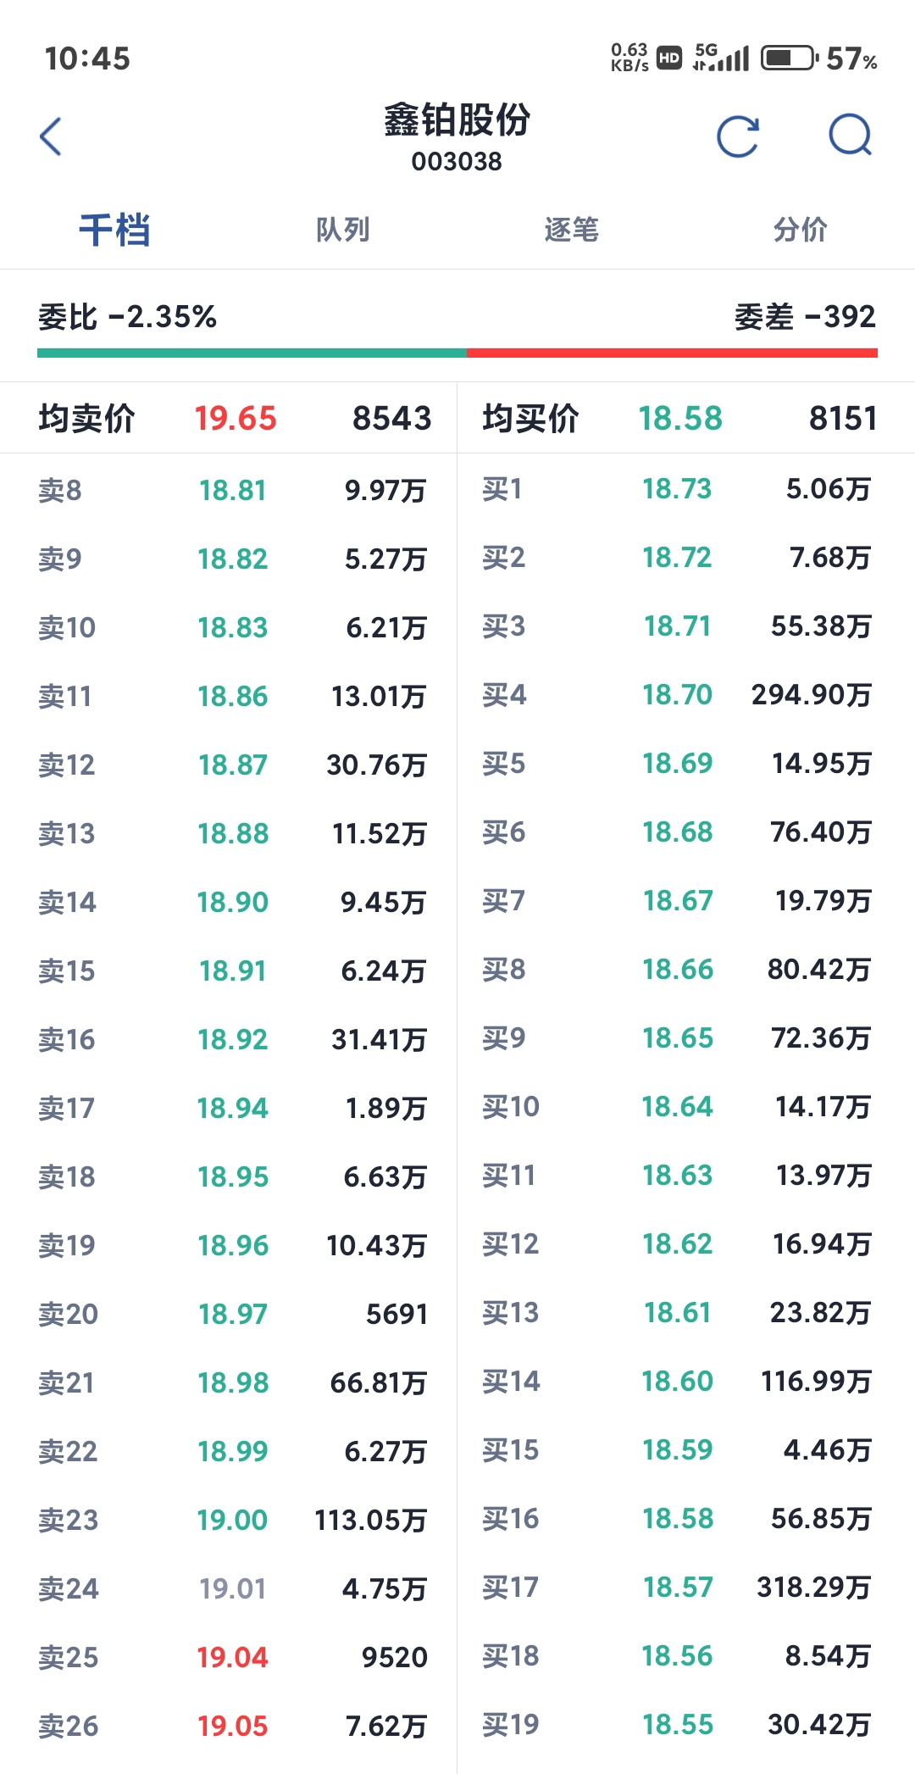The image size is (915, 1774).
Task: Tap the 委比 ratio bar
Action: click(457, 353)
